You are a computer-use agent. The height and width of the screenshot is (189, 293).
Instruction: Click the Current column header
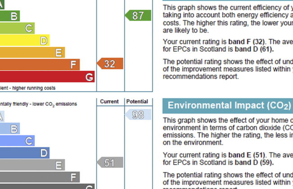coord(110,102)
